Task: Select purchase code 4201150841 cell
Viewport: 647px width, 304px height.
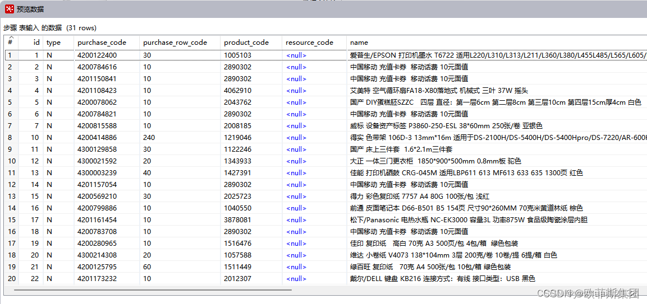Action: (107, 78)
